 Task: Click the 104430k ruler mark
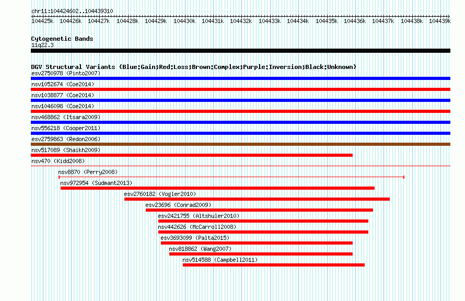184,21
